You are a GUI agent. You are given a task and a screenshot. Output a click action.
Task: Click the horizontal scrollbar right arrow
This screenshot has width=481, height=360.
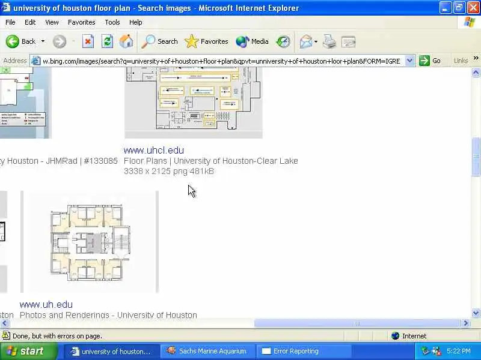point(466,323)
